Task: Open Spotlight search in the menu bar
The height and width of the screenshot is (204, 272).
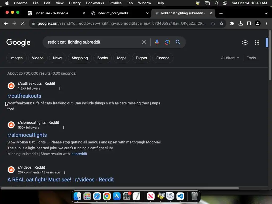Action: (216, 3)
